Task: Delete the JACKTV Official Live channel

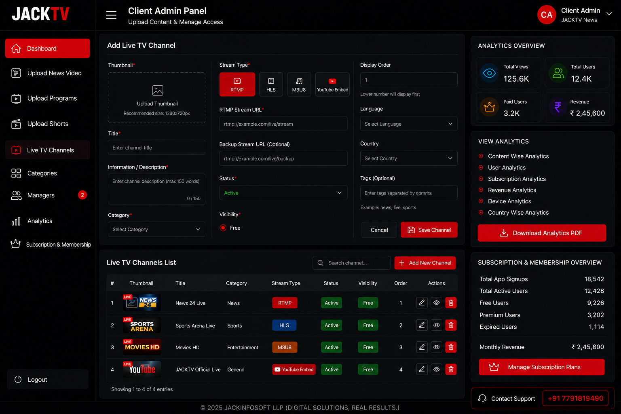Action: click(x=451, y=369)
